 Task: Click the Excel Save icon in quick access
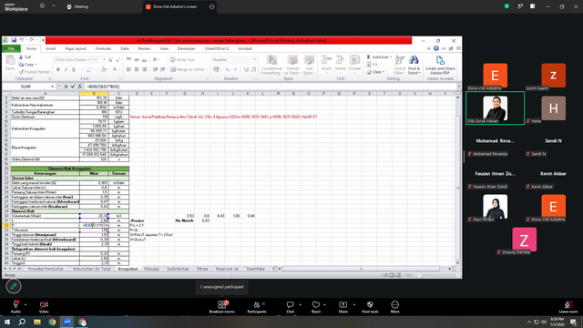coord(14,40)
